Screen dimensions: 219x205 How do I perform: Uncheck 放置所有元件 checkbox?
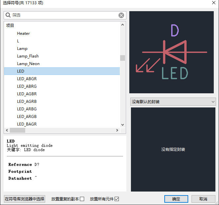pyautogui.click(x=117, y=199)
